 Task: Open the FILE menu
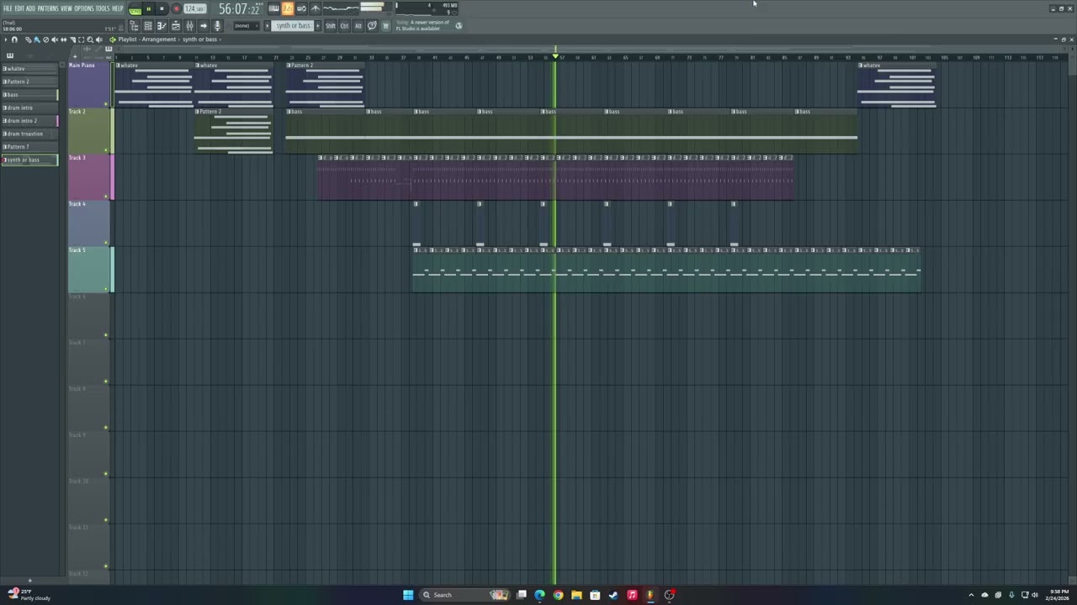[x=8, y=8]
